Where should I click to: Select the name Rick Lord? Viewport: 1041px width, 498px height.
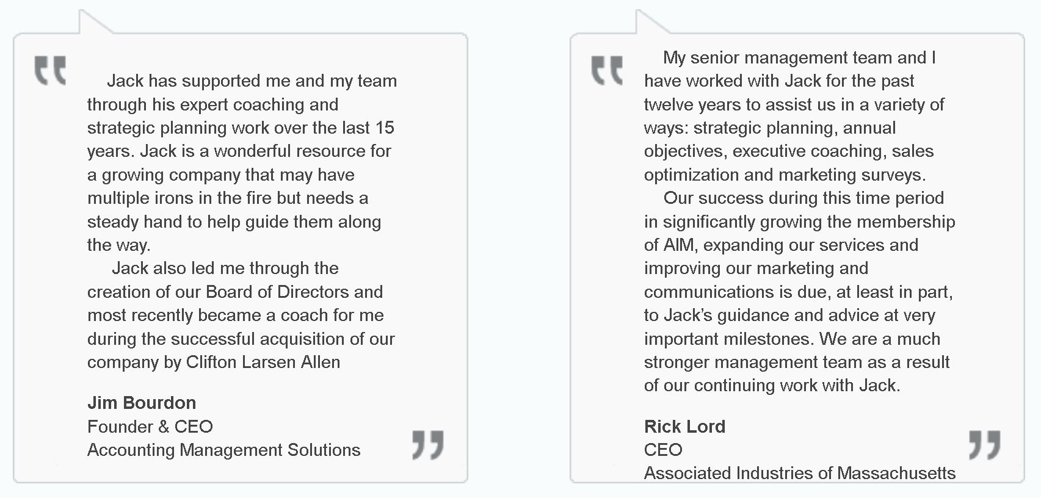(684, 427)
